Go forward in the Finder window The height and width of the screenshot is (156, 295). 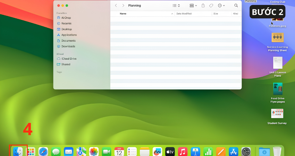coord(123,6)
